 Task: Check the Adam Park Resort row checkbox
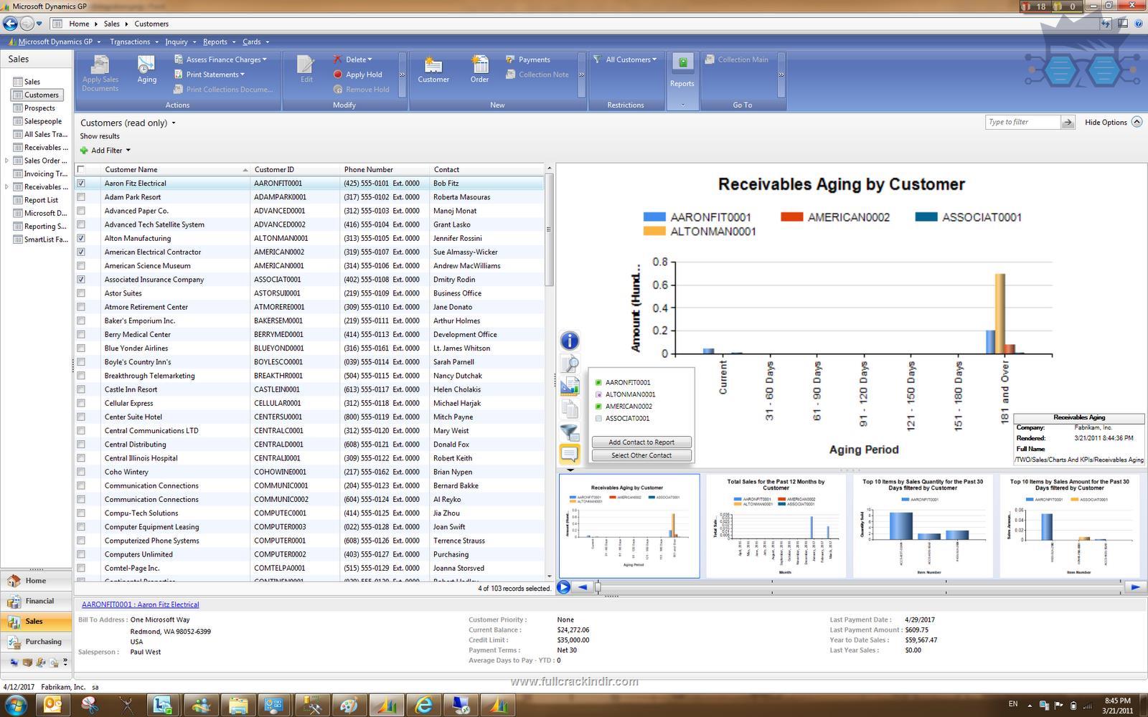[x=81, y=197]
